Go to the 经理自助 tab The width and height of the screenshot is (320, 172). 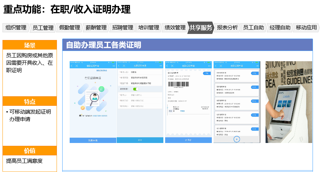[x=280, y=28]
